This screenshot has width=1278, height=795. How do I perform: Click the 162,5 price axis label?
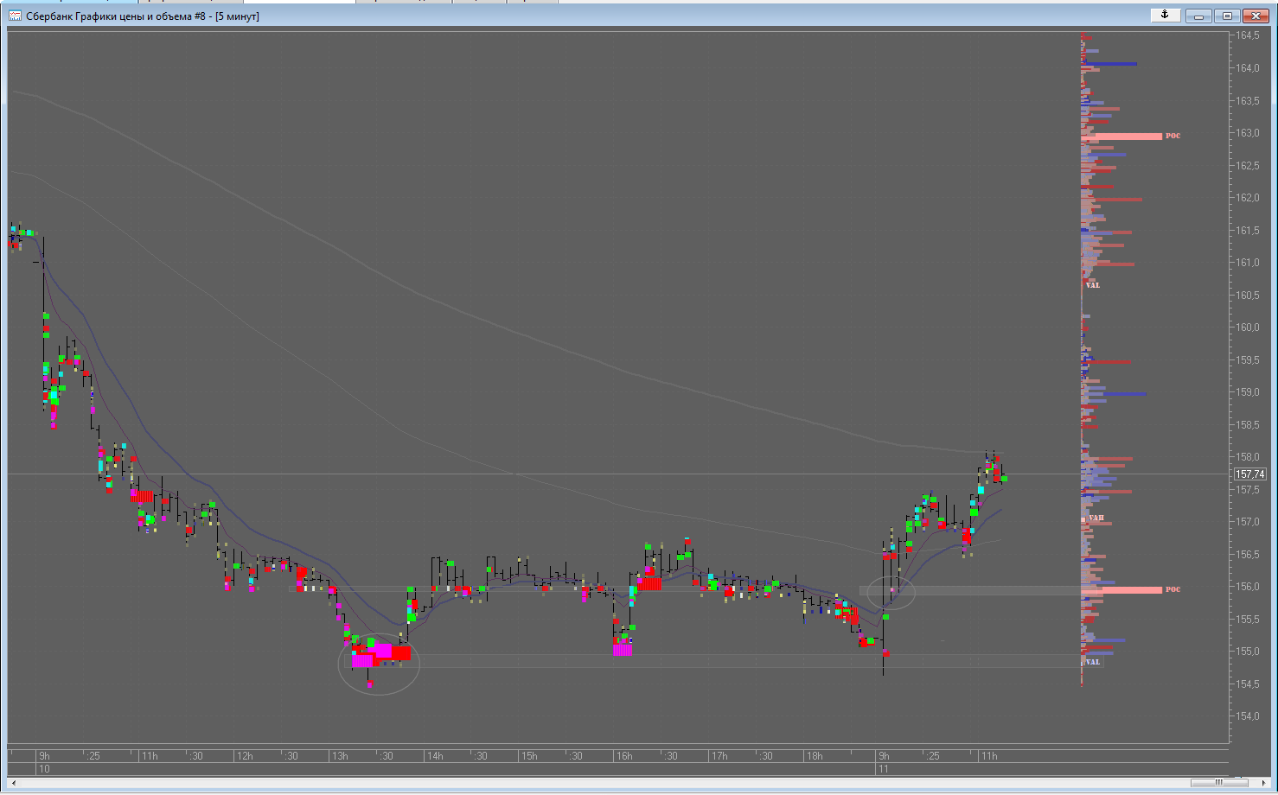pyautogui.click(x=1247, y=165)
